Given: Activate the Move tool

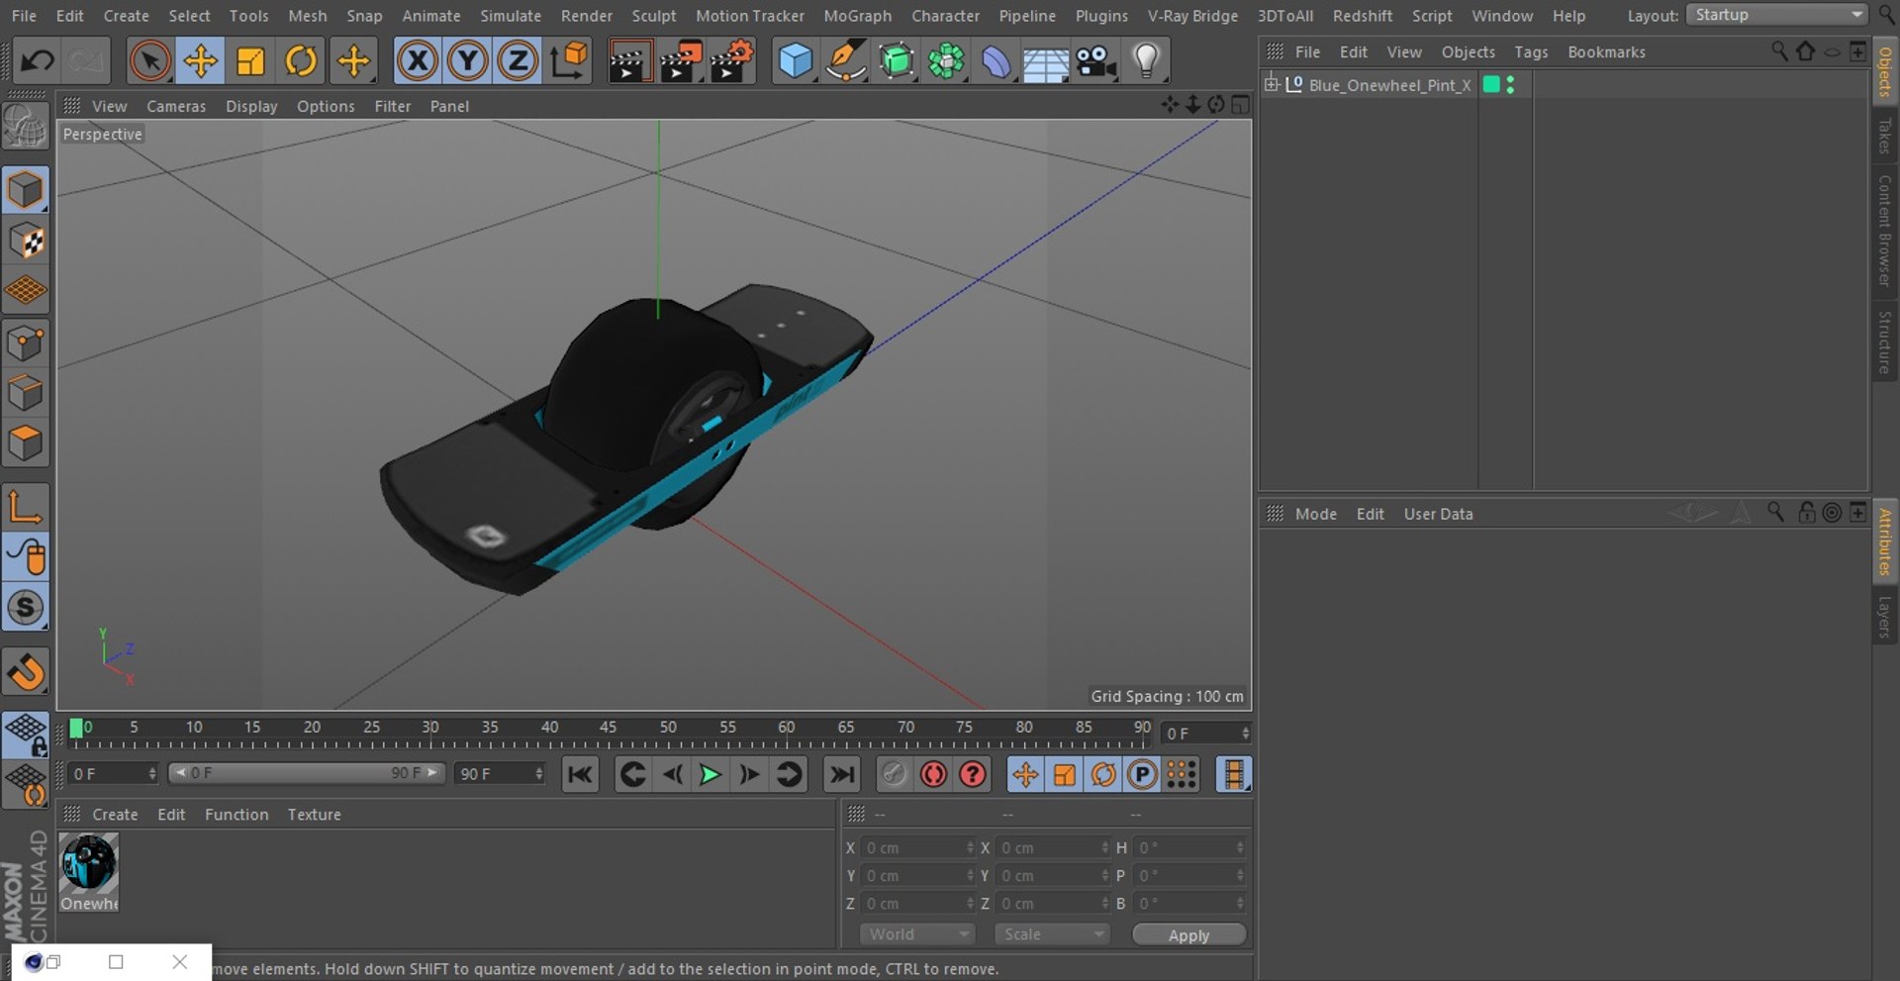Looking at the screenshot, I should pos(200,61).
